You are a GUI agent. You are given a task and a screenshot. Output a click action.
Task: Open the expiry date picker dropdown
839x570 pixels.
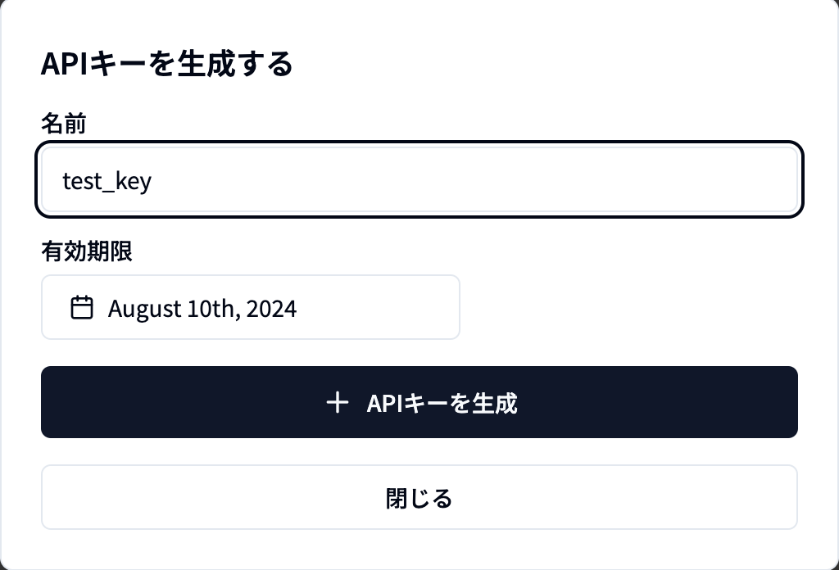tap(250, 307)
